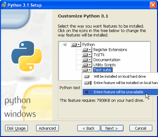The image size is (158, 137).
Task: Choose 'Entire feature will be unavailable'
Action: point(120,92)
